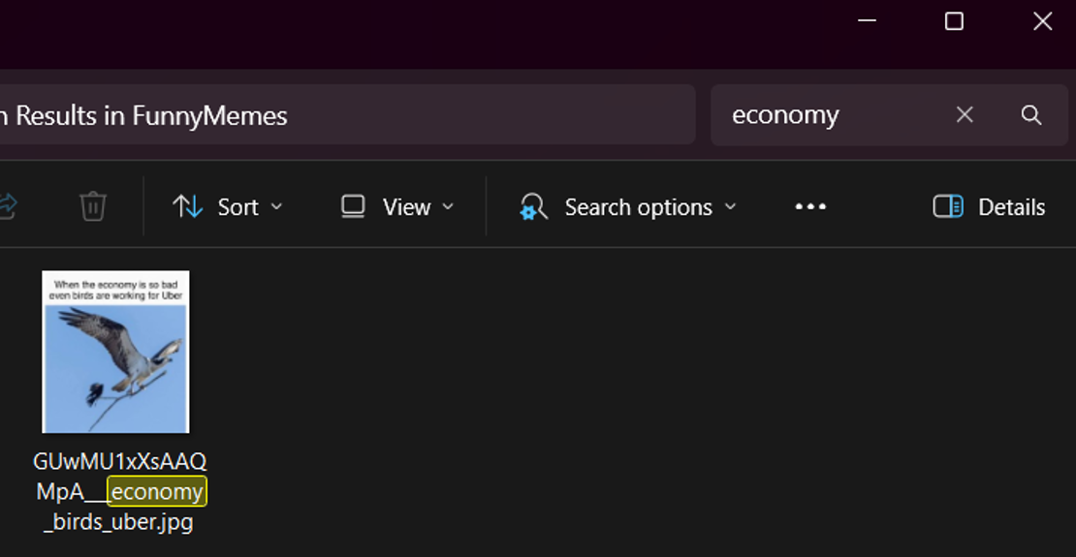1076x557 pixels.
Task: Clear the economy search with X
Action: [965, 114]
